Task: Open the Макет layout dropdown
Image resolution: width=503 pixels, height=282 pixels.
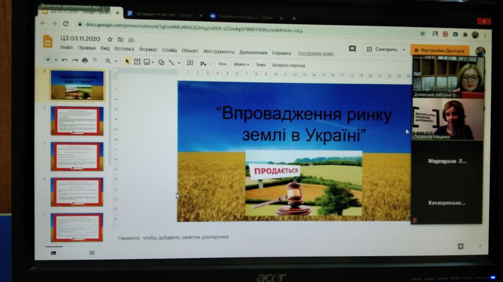Action: pos(241,65)
